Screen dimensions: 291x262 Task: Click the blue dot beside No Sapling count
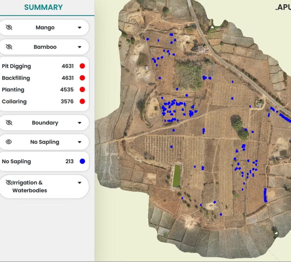click(82, 161)
